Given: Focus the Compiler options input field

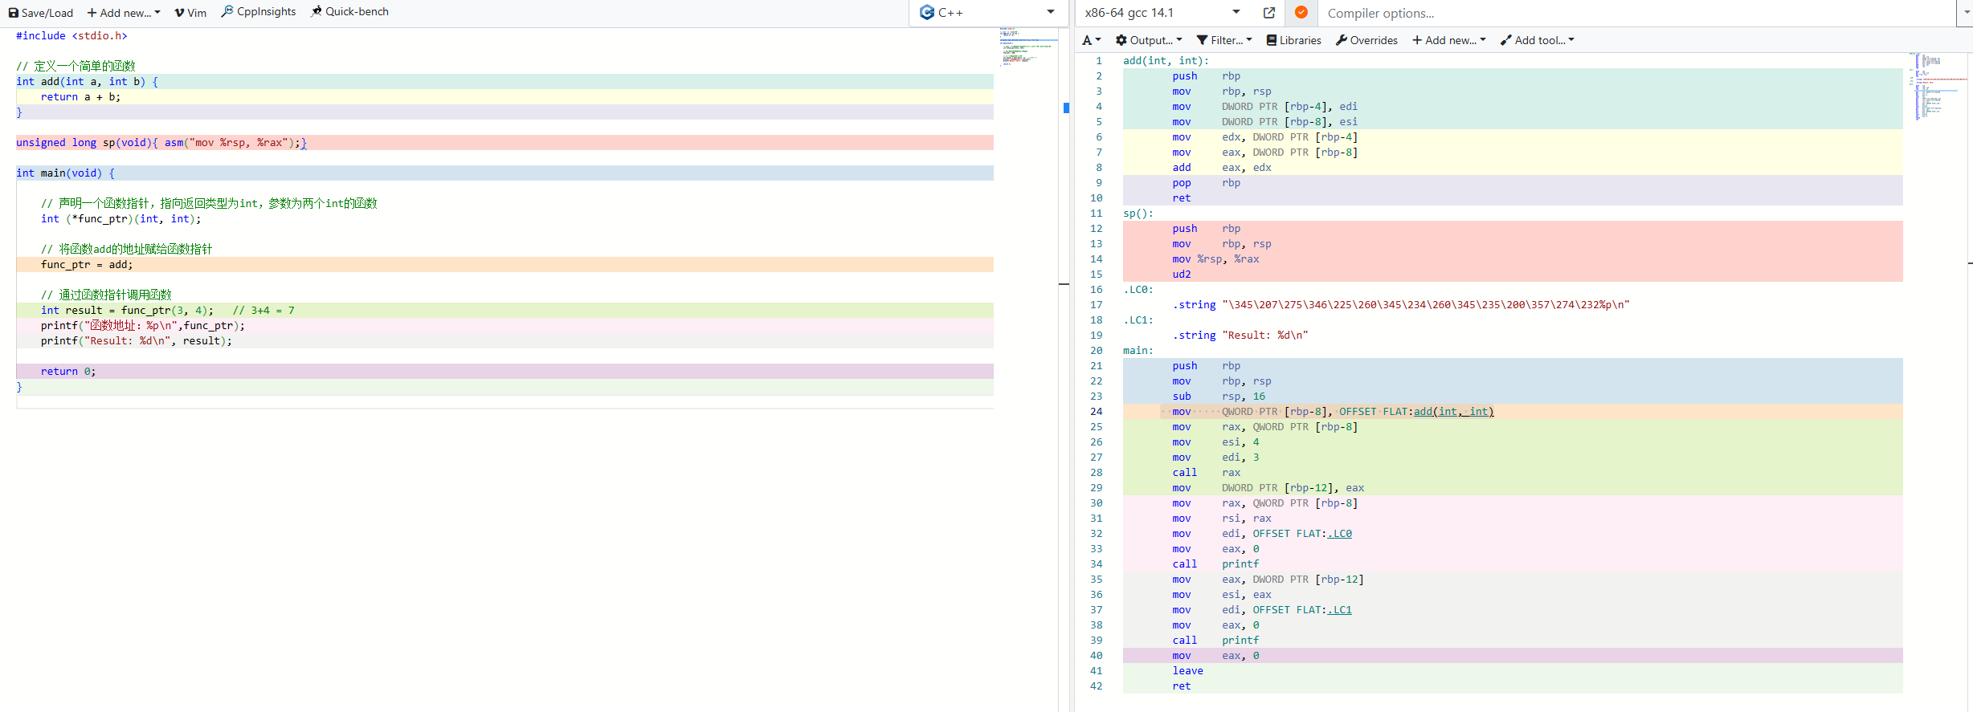Looking at the screenshot, I should click(1637, 14).
